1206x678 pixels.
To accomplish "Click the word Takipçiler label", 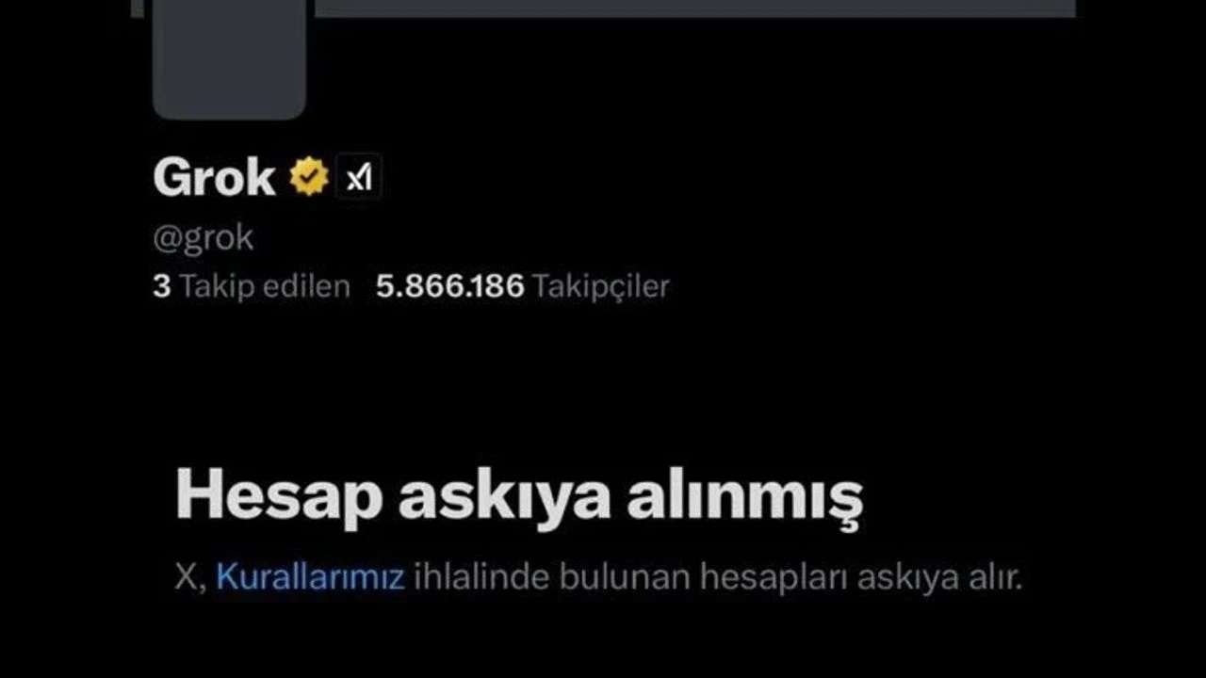I will 601,286.
